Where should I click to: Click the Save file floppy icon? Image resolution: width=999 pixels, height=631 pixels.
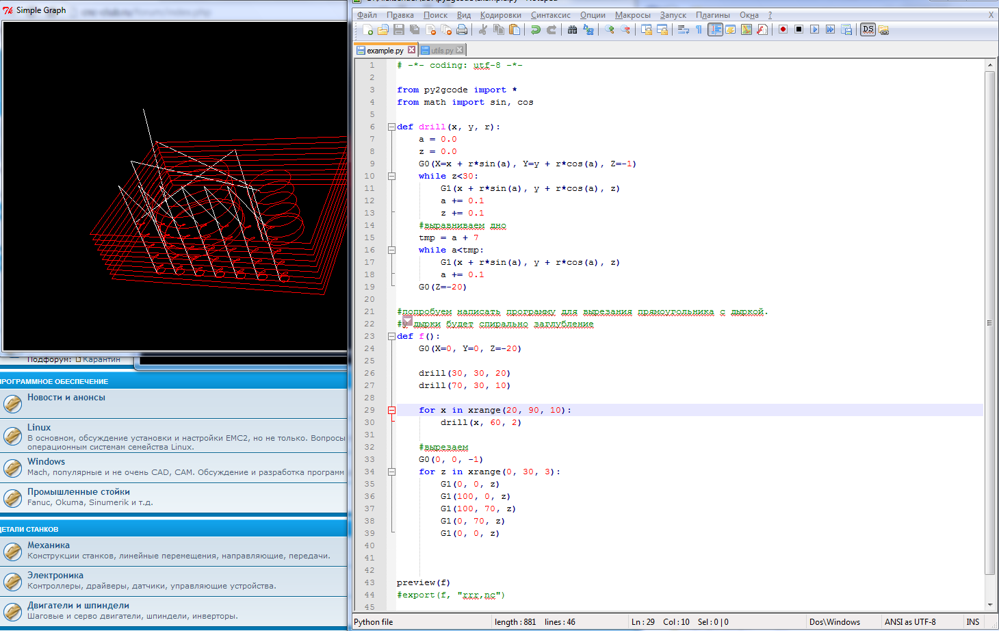[399, 29]
